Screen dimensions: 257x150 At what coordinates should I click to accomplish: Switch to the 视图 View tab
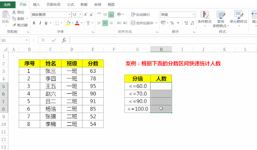111,4
